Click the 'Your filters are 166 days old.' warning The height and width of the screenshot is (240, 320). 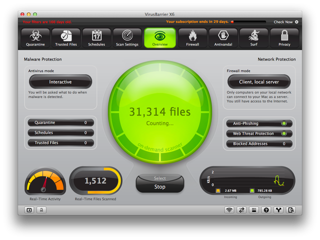pyautogui.click(x=47, y=22)
